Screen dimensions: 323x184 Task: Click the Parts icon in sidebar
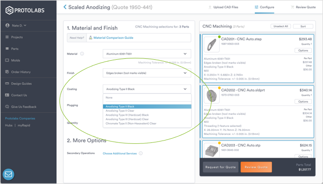pyautogui.click(x=7, y=49)
